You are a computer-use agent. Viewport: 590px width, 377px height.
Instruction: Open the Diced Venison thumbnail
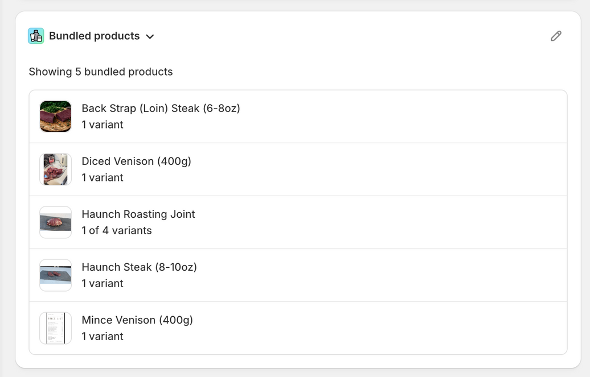pyautogui.click(x=55, y=169)
